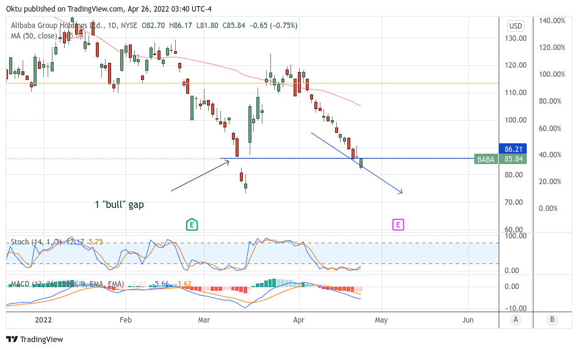The height and width of the screenshot is (350, 578).
Task: Click the 2022 label on time axis
Action: [x=43, y=320]
